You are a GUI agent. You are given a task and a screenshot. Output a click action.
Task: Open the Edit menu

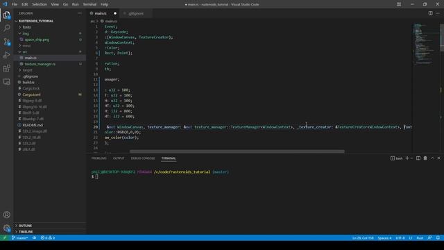(25, 4)
